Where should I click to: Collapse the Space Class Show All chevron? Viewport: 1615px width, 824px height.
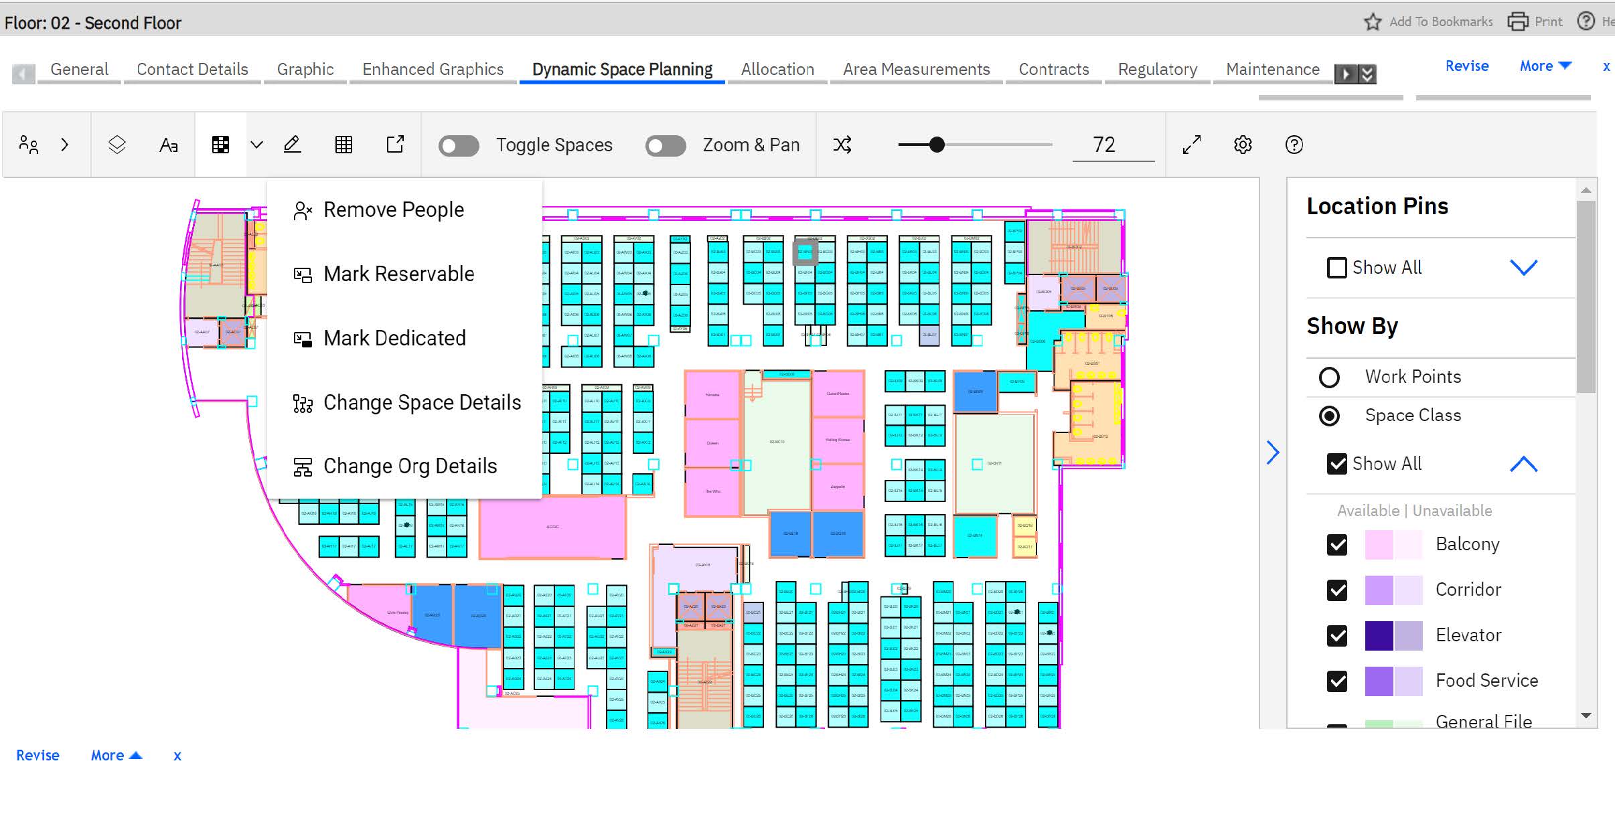1523,464
